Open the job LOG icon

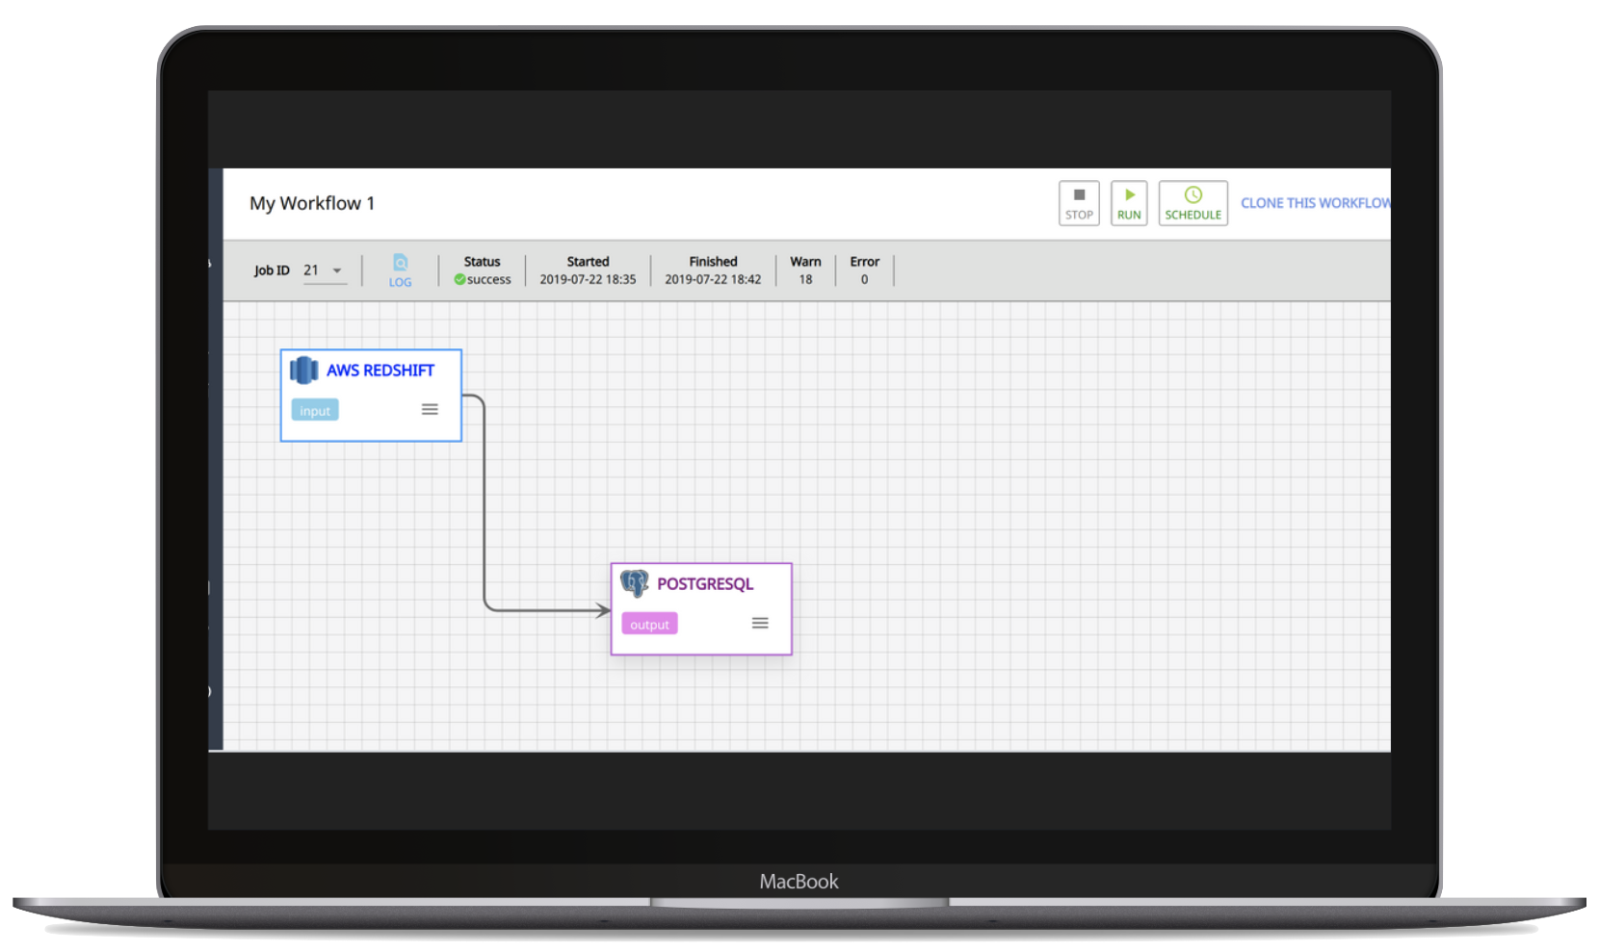pos(400,270)
